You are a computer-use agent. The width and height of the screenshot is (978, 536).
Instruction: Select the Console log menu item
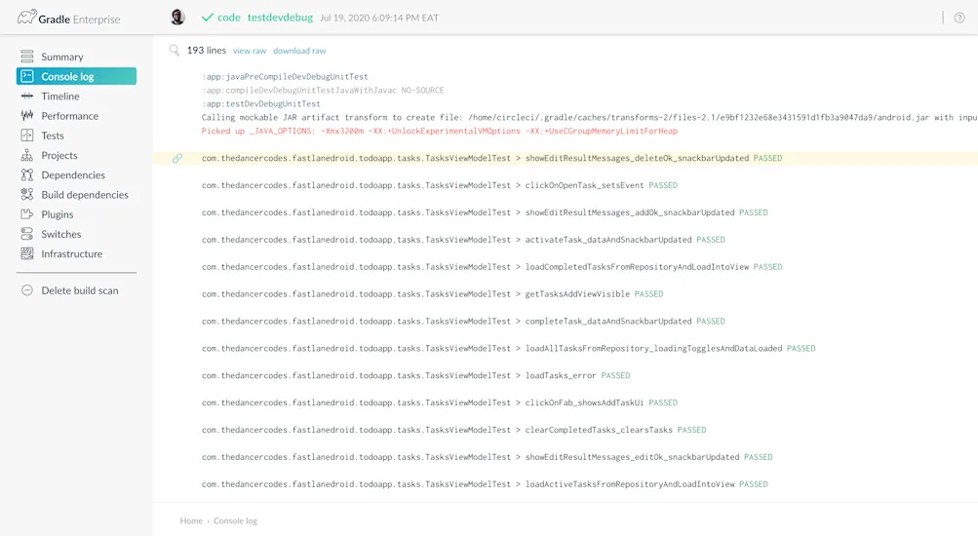point(76,76)
